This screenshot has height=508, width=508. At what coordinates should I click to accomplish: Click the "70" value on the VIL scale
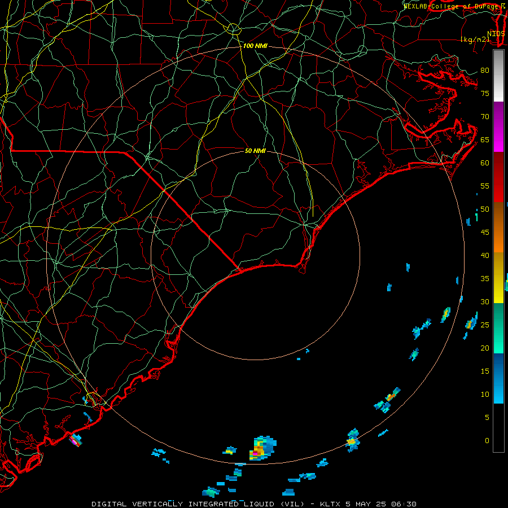click(x=485, y=117)
